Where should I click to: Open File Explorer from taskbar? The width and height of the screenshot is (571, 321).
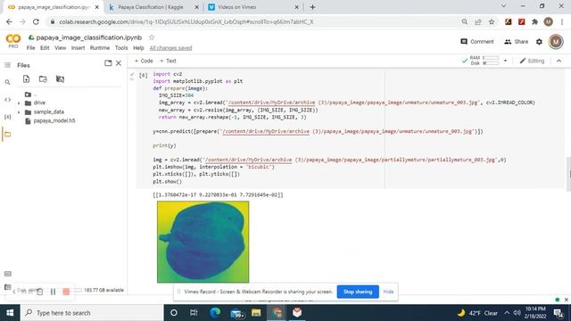(256, 313)
